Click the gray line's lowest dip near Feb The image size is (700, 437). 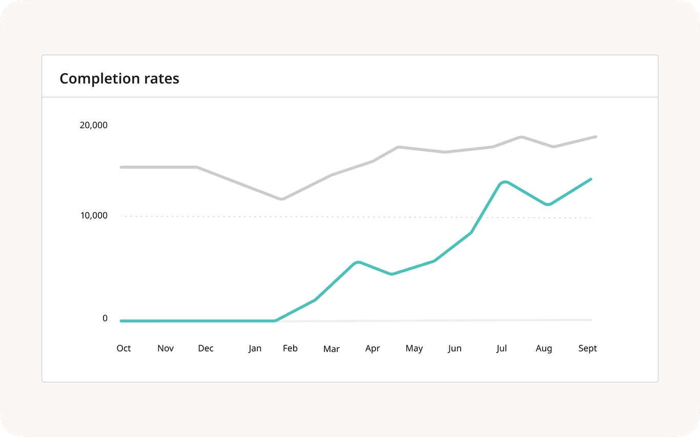(x=281, y=199)
